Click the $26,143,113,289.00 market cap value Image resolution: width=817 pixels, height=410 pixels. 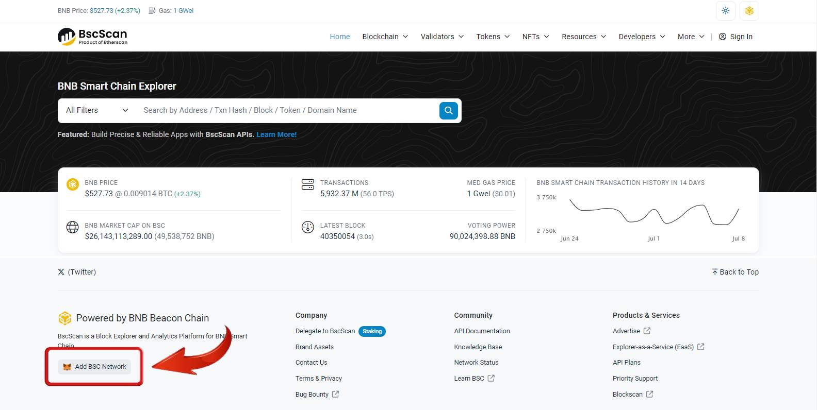pyautogui.click(x=119, y=236)
